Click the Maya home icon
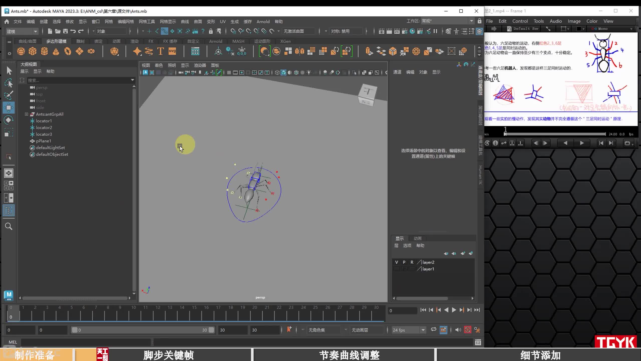The image size is (641, 361). tap(7, 21)
